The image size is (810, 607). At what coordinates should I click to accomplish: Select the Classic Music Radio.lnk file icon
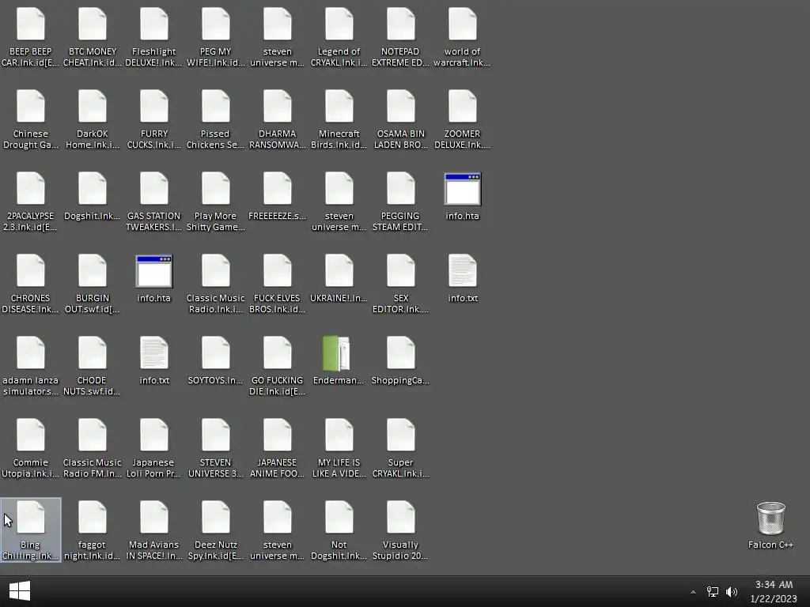coord(215,270)
